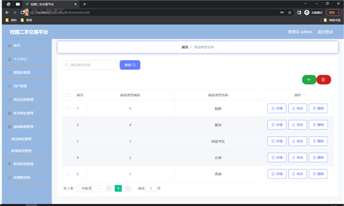This screenshot has height=206, width=344.
Task: Select 商品类型管理 in the sidebar
Action: coord(21,139)
